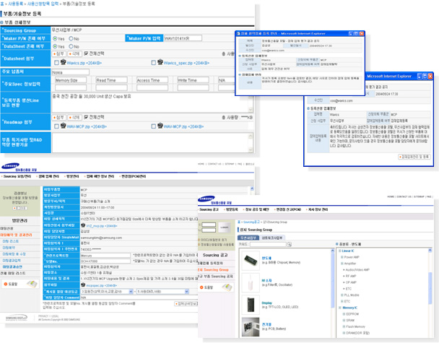Click the empty R&D remarks text area
Viewport: 439px width, 343px height.
(152, 143)
